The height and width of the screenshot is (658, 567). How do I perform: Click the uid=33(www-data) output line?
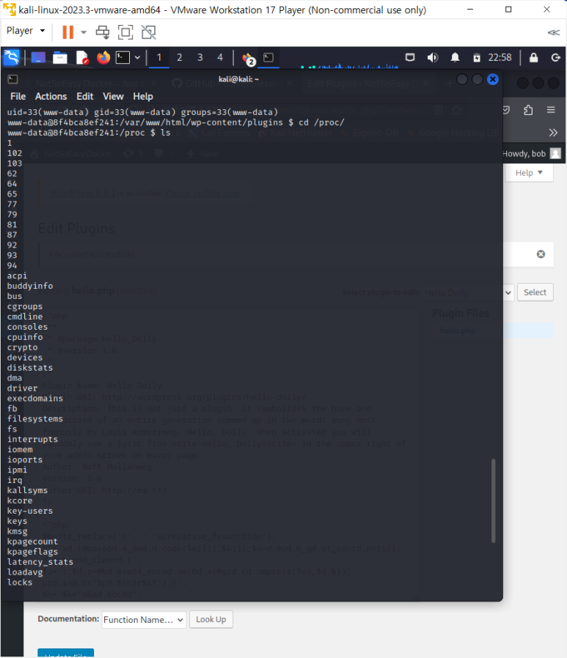pos(142,112)
